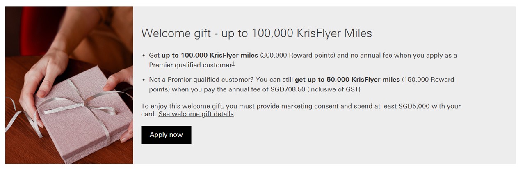Click the Apply now button

click(x=166, y=135)
